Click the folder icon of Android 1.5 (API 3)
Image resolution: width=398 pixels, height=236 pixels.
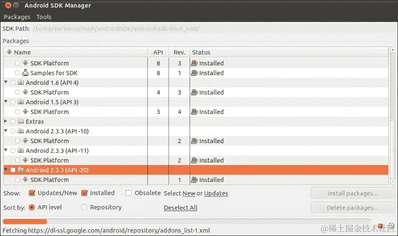tap(21, 102)
